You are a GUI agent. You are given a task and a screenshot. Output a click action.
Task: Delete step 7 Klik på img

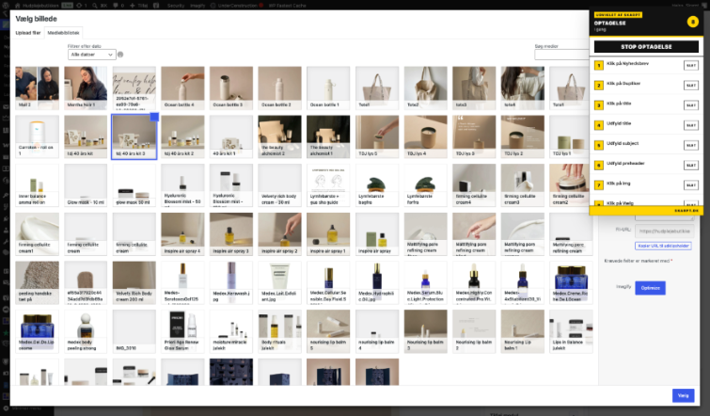pyautogui.click(x=691, y=184)
